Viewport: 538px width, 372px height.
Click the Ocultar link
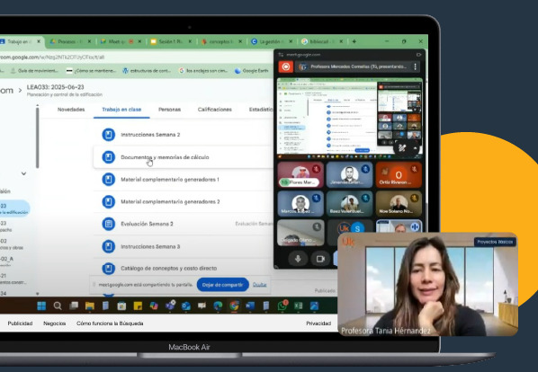tap(259, 285)
